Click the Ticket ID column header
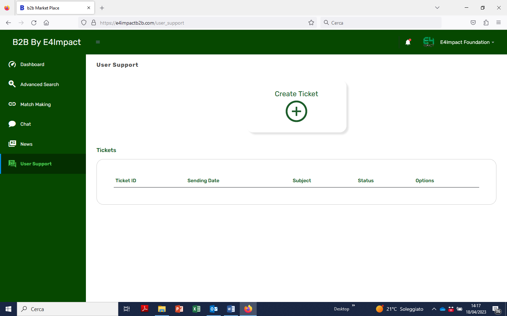Screen dimensions: 507x316 pos(126,180)
